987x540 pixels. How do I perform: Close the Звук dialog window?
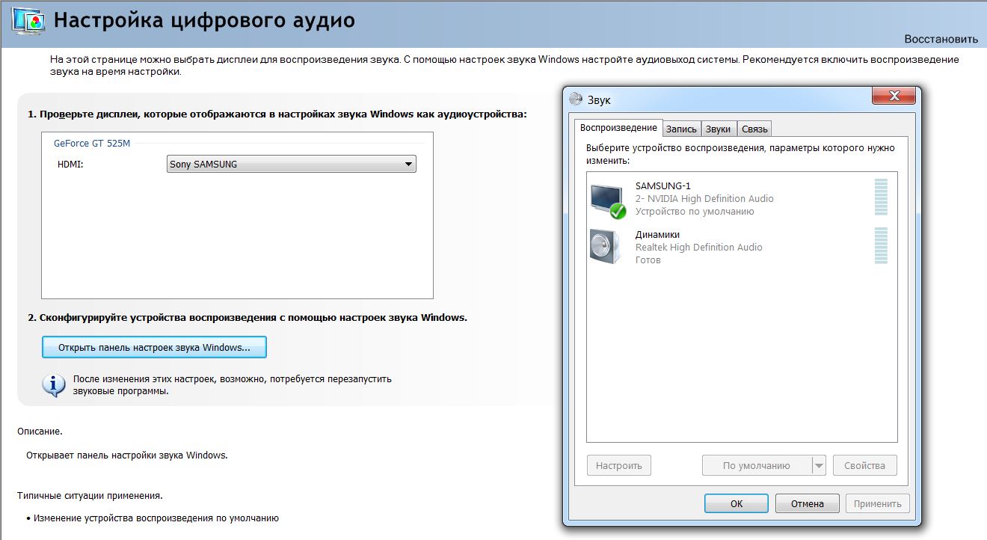[x=894, y=96]
